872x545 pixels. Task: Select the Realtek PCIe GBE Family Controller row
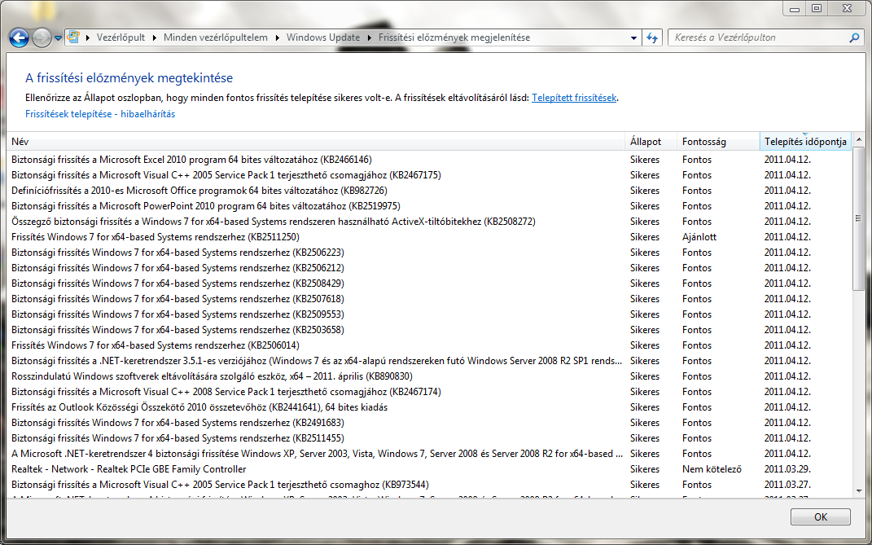pyautogui.click(x=429, y=470)
